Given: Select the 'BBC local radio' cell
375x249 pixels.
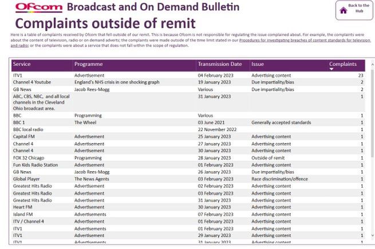Looking at the screenshot, I should tap(28, 129).
